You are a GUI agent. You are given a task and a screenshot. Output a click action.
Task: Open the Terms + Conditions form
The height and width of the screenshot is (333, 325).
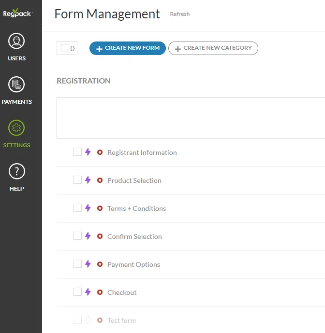click(136, 208)
